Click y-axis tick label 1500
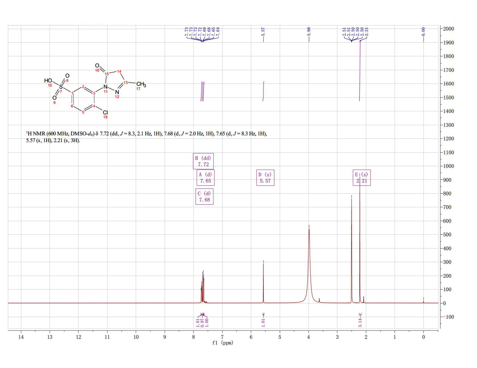This screenshot has width=477, height=368. pyautogui.click(x=448, y=98)
